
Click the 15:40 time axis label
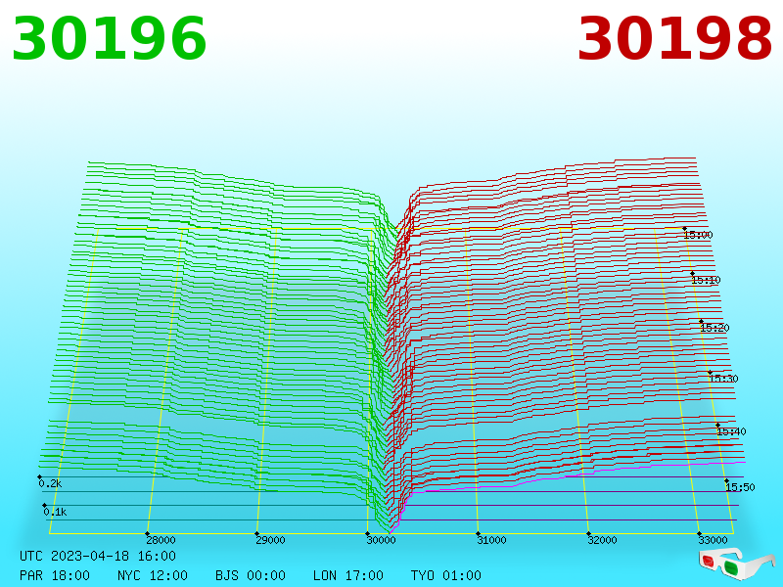click(731, 431)
